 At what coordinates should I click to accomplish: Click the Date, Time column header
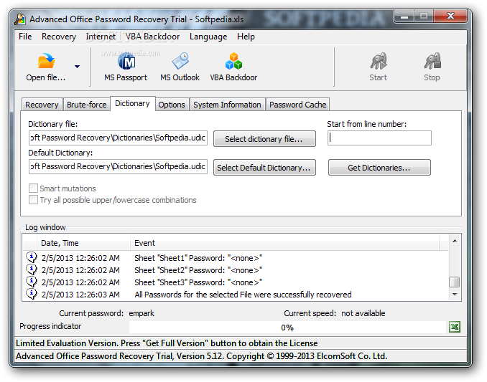tap(83, 243)
